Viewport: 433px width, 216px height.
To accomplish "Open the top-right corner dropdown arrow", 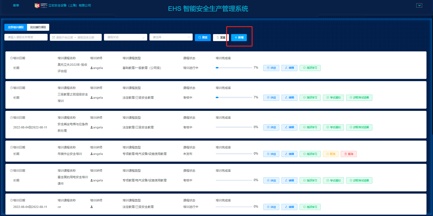I will [419, 5].
